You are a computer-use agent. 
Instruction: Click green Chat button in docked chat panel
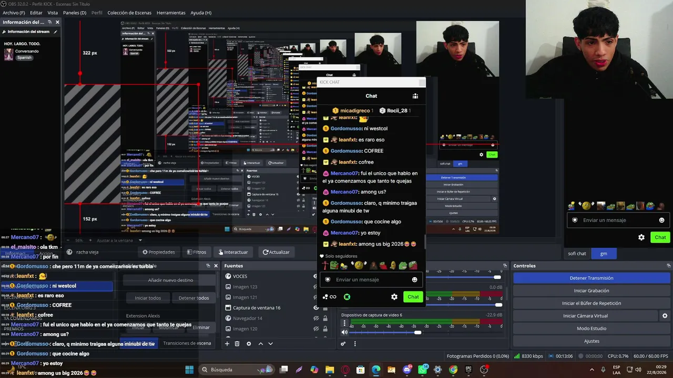660,237
